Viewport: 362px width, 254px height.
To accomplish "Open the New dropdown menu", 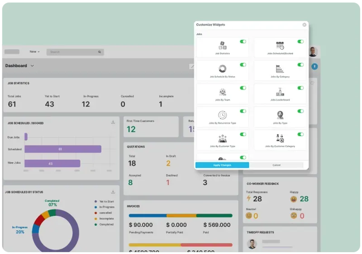I will [x=34, y=52].
